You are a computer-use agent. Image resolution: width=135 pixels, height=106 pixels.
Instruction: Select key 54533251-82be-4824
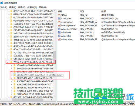(x=33, y=59)
